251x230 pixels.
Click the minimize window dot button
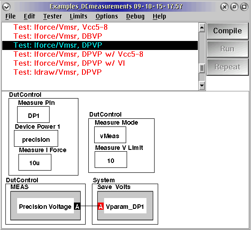tap(234, 7)
